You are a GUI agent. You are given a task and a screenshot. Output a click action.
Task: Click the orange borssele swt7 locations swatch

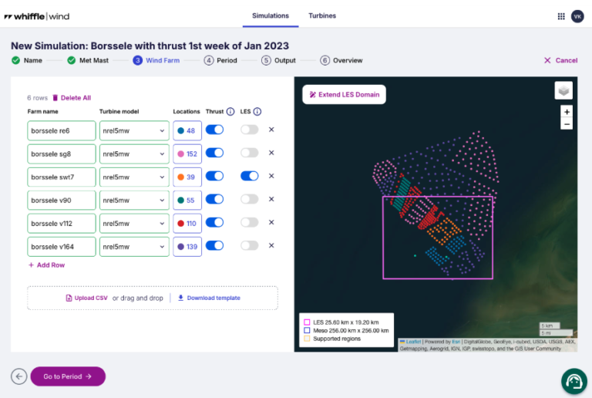[x=180, y=177]
